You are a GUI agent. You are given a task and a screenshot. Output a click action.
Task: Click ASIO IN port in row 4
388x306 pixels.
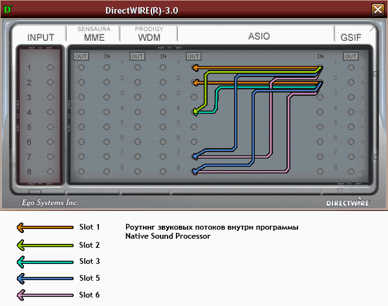click(x=320, y=112)
